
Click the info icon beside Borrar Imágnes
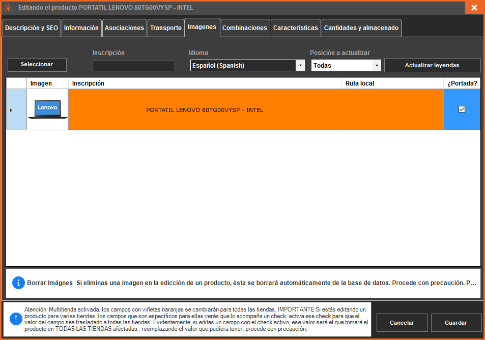[x=18, y=283]
